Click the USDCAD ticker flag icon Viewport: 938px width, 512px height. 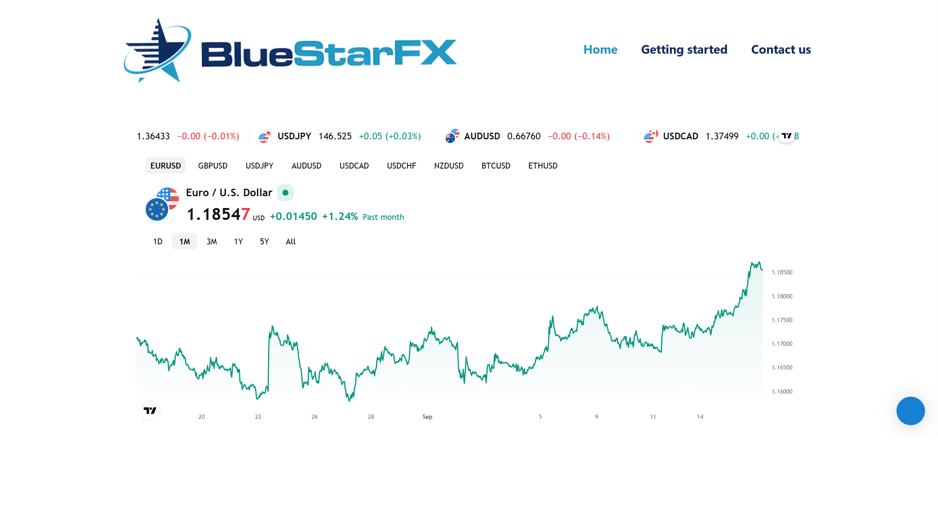[651, 136]
